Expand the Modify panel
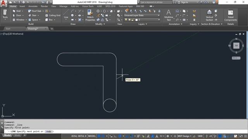 click(100, 24)
